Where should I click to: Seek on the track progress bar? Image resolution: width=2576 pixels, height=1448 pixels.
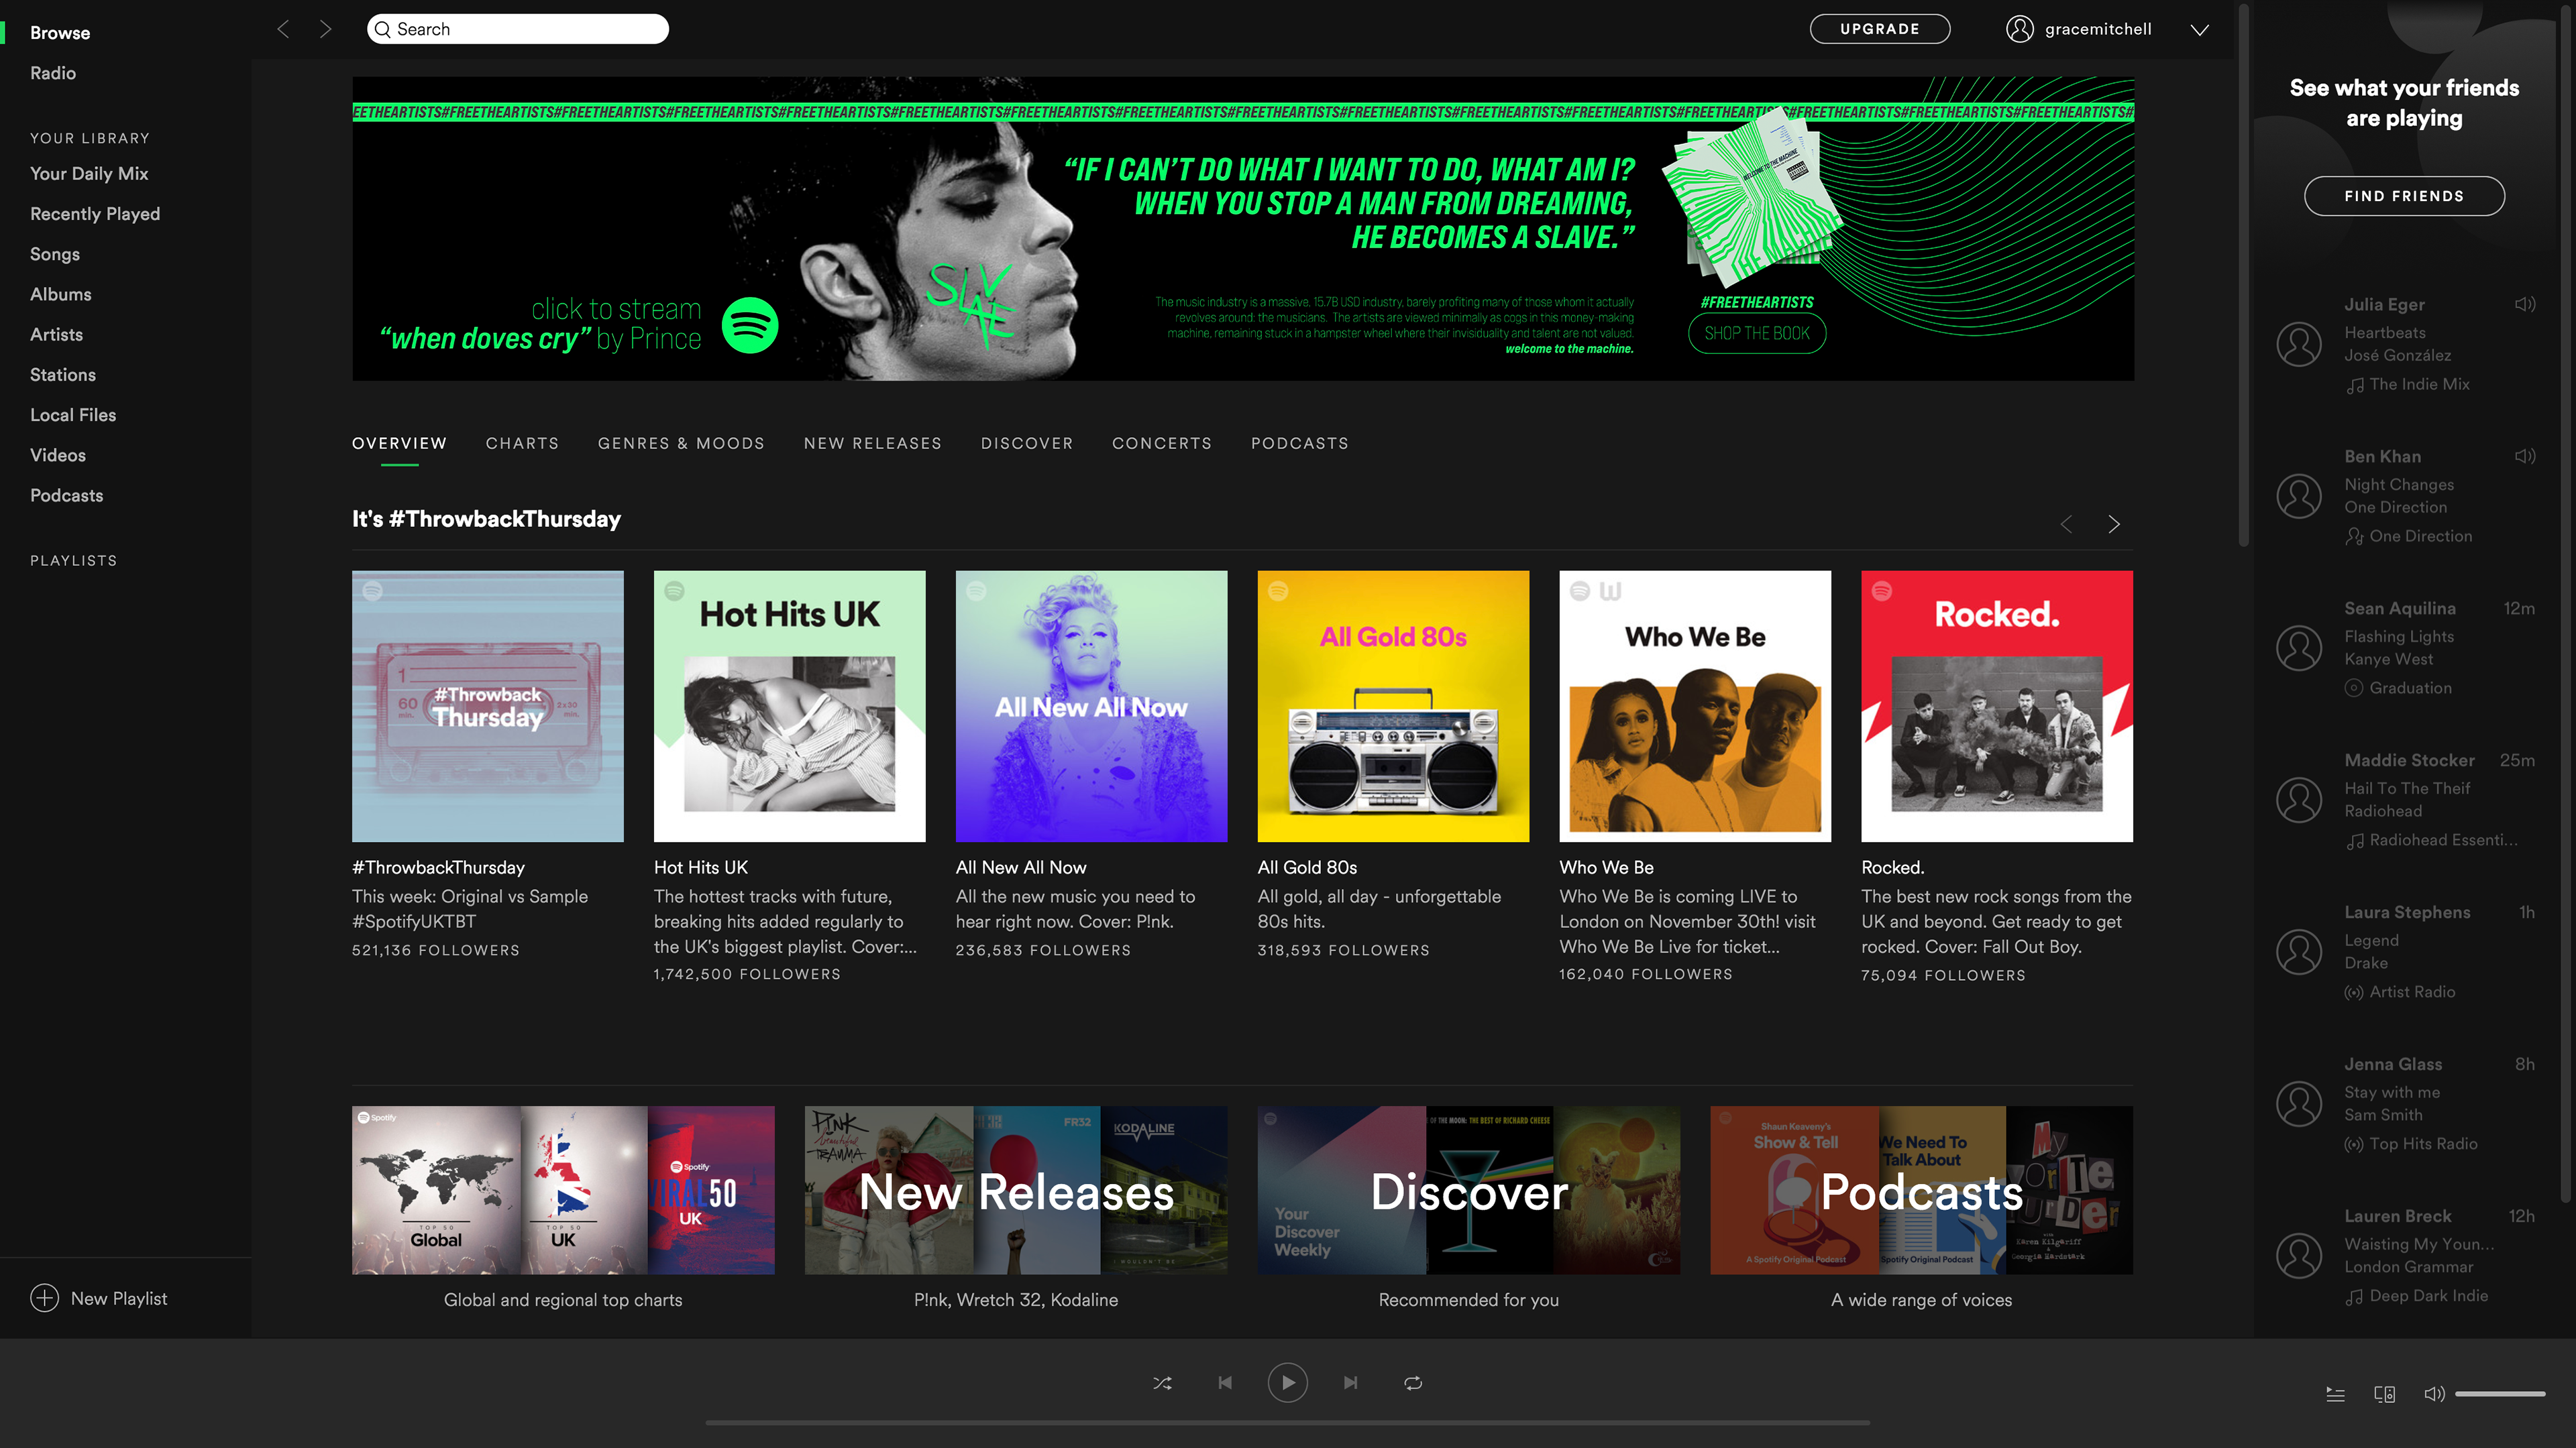(1287, 1422)
